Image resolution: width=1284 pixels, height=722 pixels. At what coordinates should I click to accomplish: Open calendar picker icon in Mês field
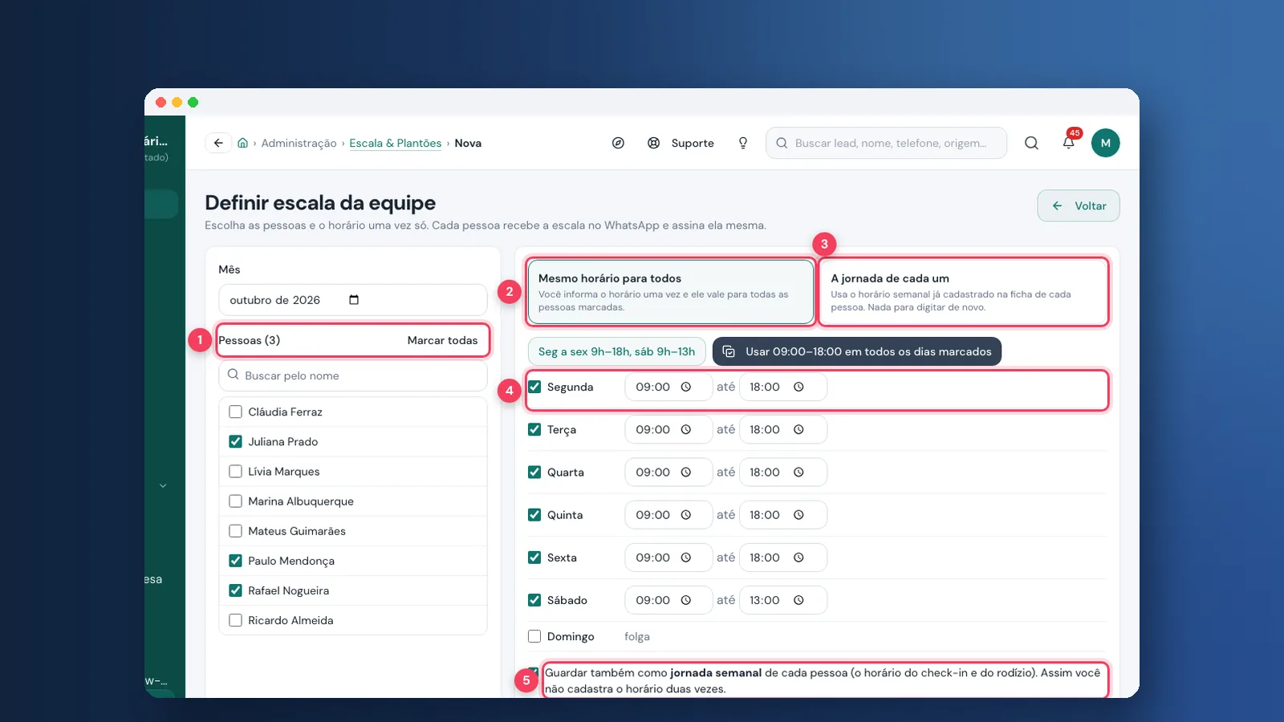pyautogui.click(x=354, y=300)
